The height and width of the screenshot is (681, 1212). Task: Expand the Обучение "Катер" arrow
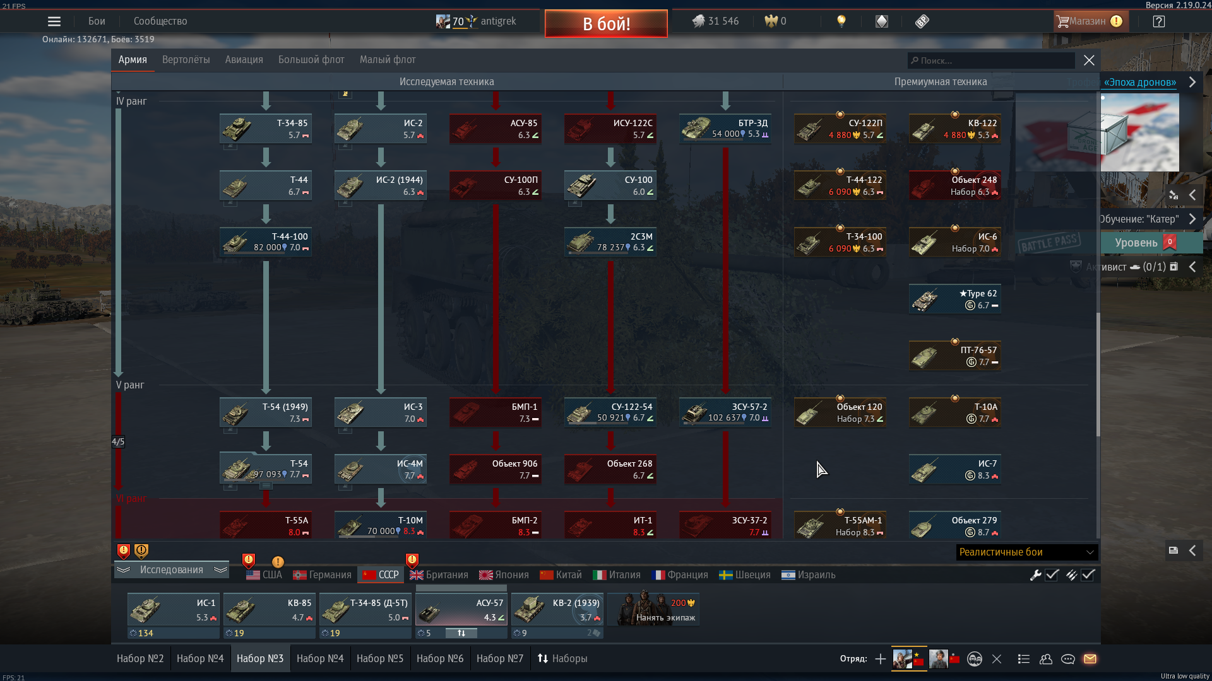point(1192,219)
